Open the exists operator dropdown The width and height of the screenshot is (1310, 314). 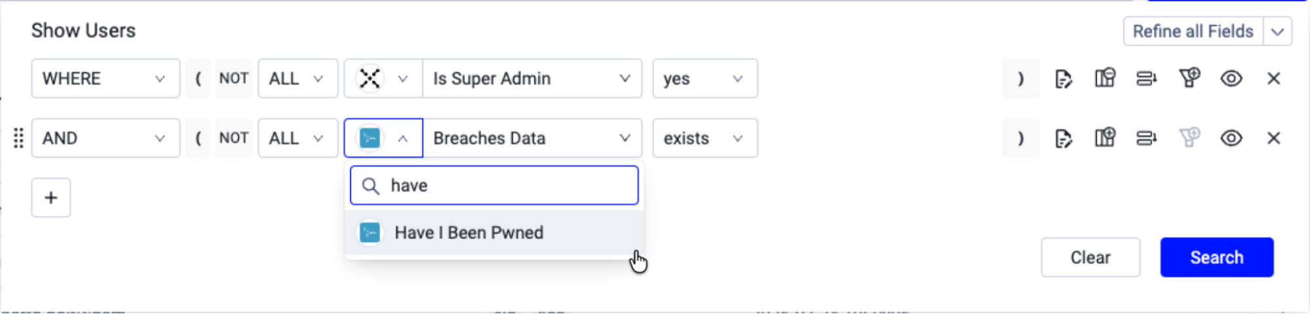coord(705,138)
